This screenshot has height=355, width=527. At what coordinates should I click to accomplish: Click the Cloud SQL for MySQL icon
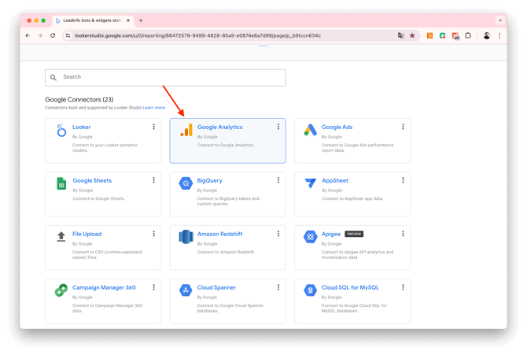click(311, 290)
